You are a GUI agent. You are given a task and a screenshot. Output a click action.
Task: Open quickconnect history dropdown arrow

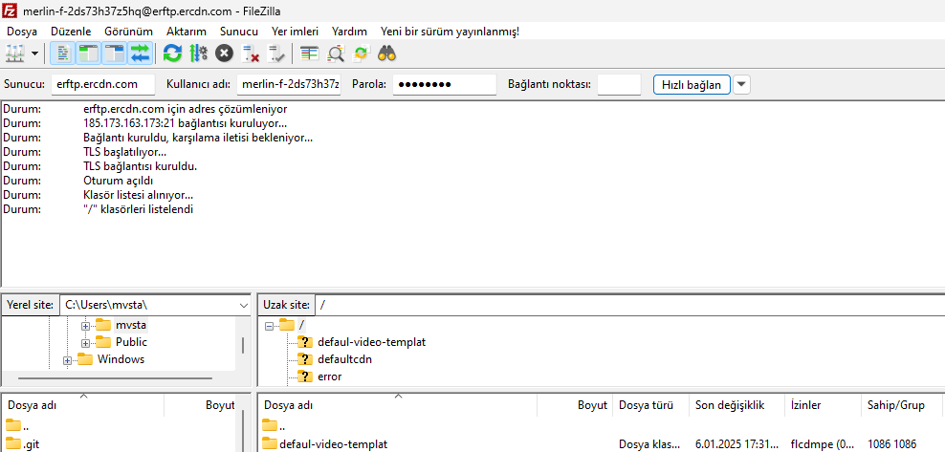click(x=742, y=85)
